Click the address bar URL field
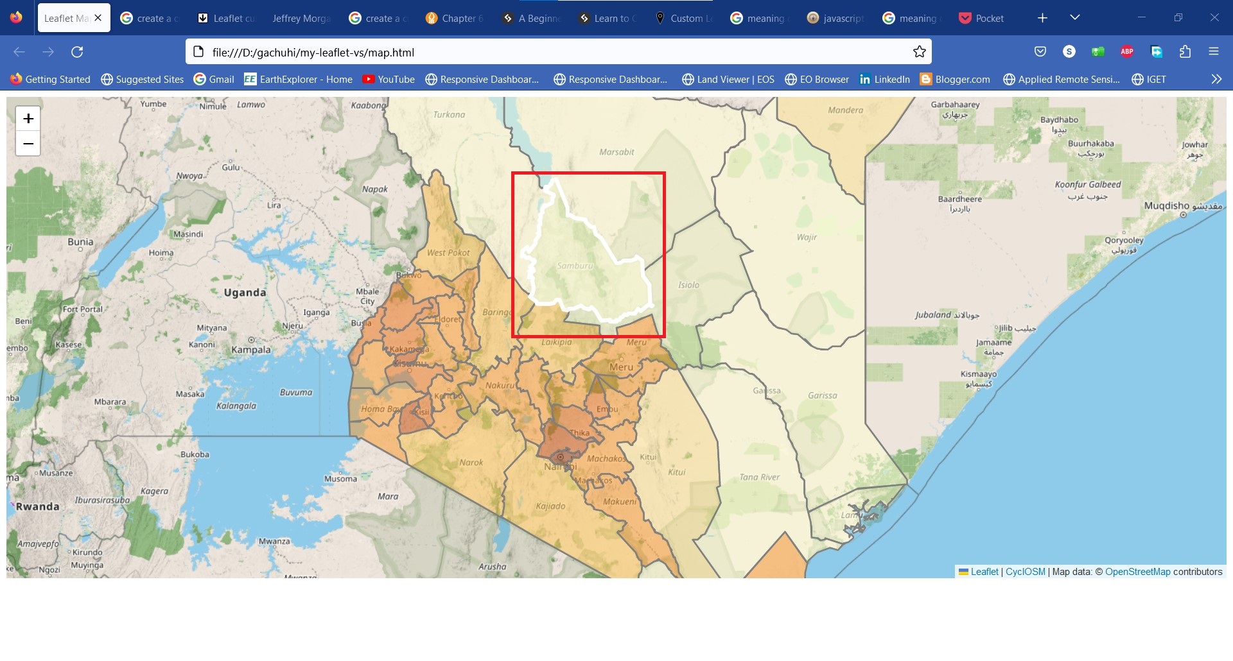The height and width of the screenshot is (661, 1233). click(552, 53)
